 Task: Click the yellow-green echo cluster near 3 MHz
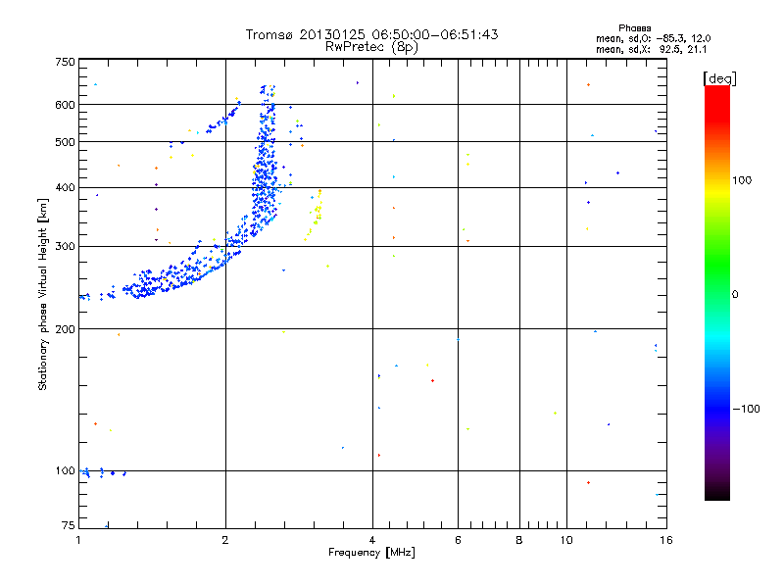[x=315, y=215]
